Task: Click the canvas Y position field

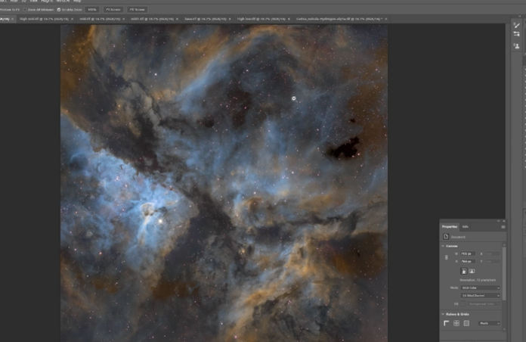Action: pos(493,261)
